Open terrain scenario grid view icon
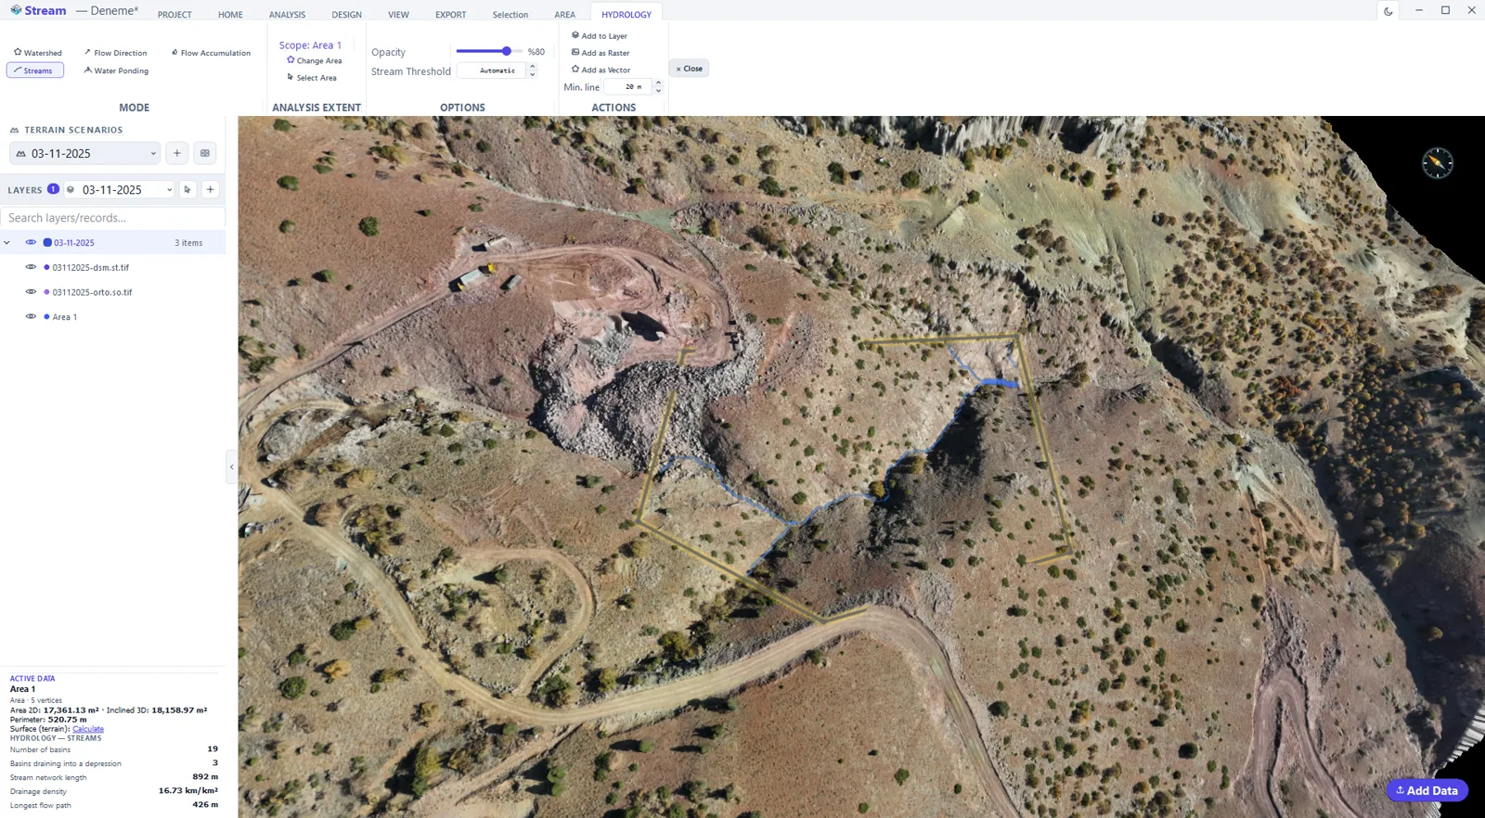Image resolution: width=1485 pixels, height=818 pixels. tap(205, 154)
